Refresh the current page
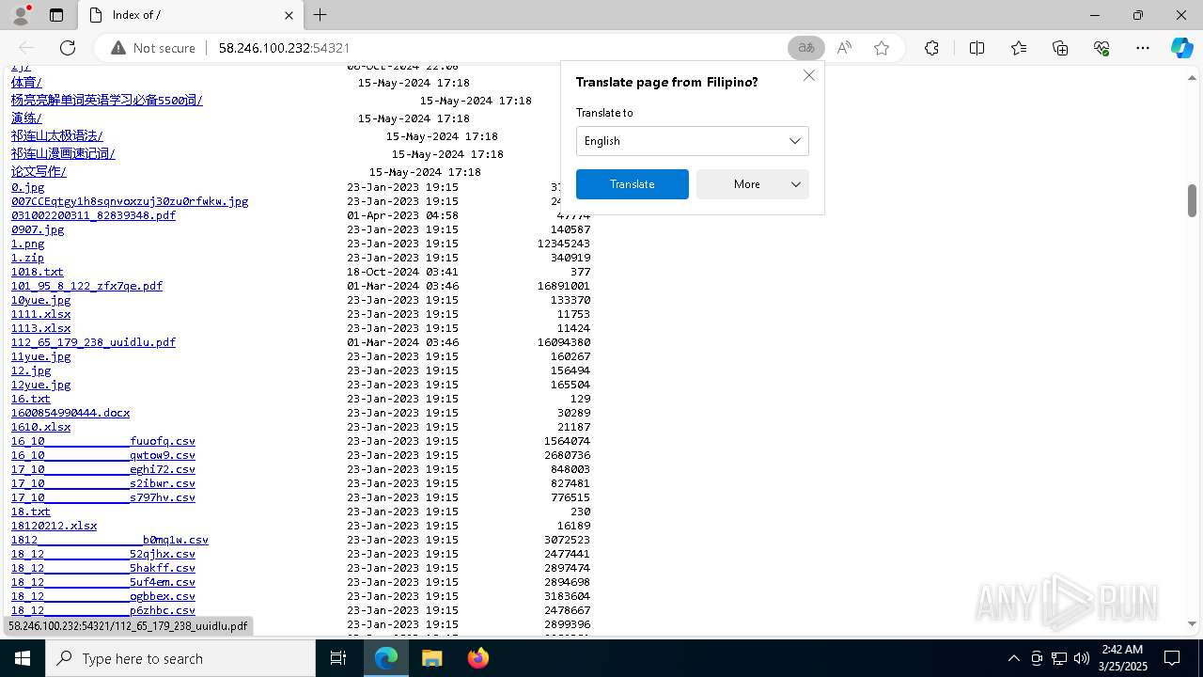Image resolution: width=1203 pixels, height=677 pixels. point(68,48)
